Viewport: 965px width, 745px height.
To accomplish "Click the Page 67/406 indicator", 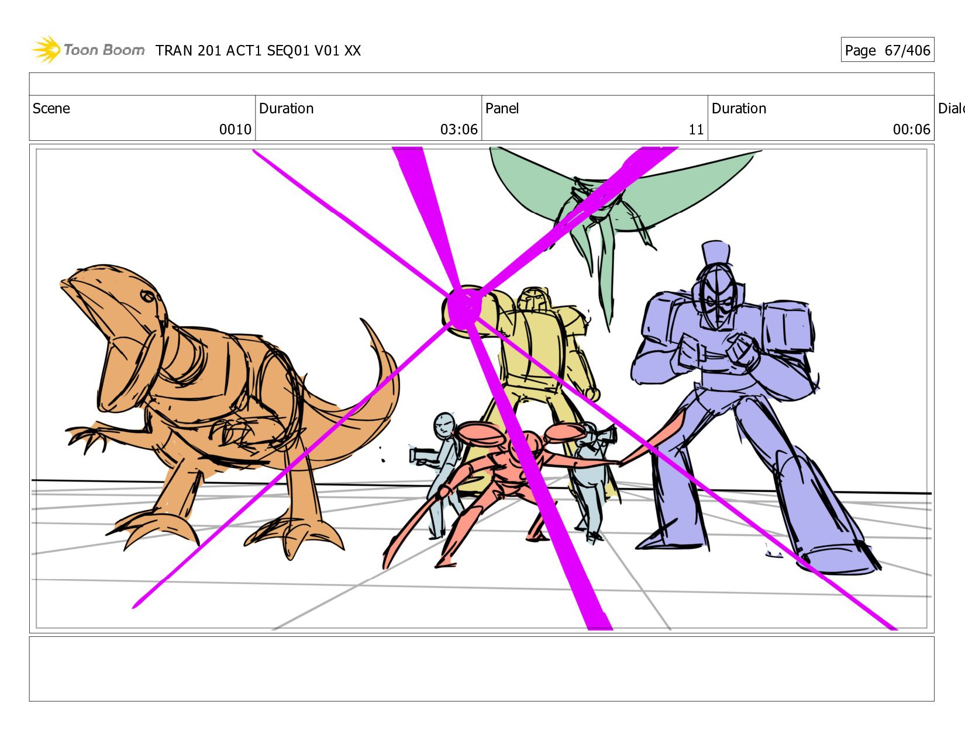I will [887, 50].
